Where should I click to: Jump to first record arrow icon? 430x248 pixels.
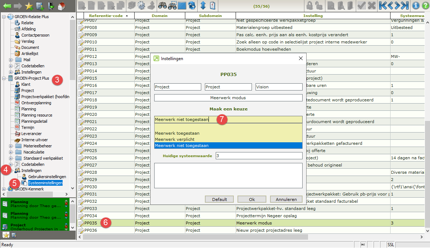pos(382,5)
